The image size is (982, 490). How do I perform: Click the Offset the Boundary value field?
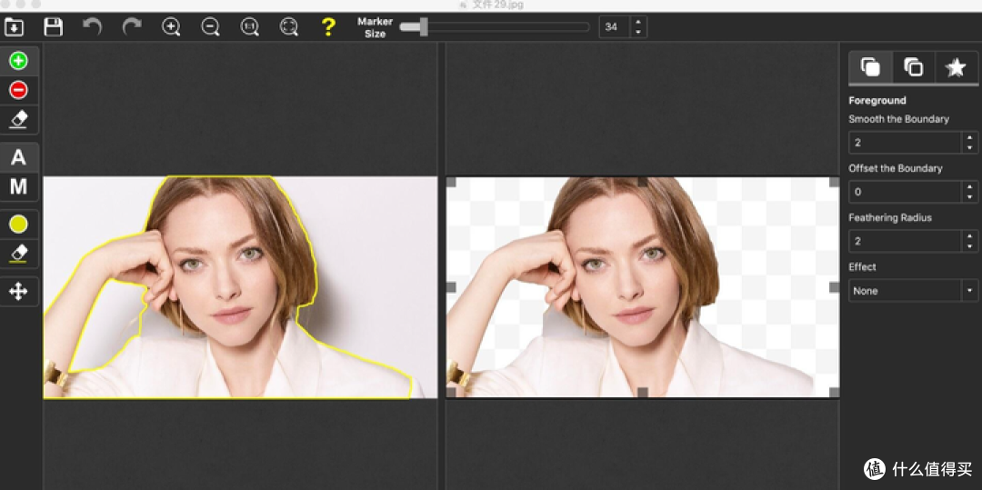[905, 192]
